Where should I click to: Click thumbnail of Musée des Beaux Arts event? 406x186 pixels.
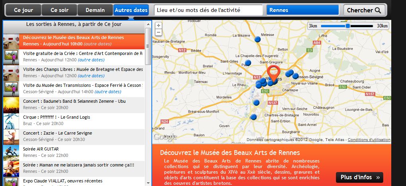click(x=11, y=41)
